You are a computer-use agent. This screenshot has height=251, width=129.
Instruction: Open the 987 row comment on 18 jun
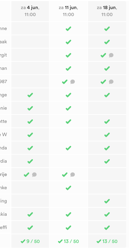click(111, 82)
